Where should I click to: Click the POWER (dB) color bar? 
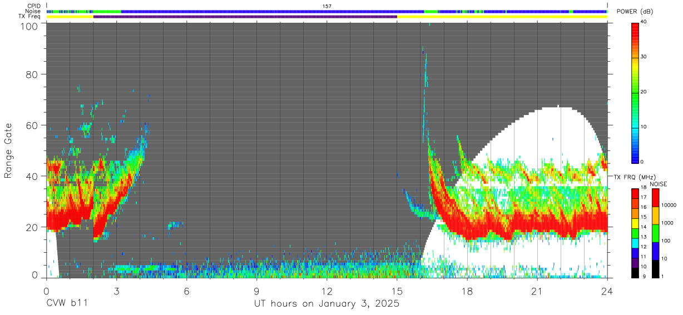coord(635,92)
